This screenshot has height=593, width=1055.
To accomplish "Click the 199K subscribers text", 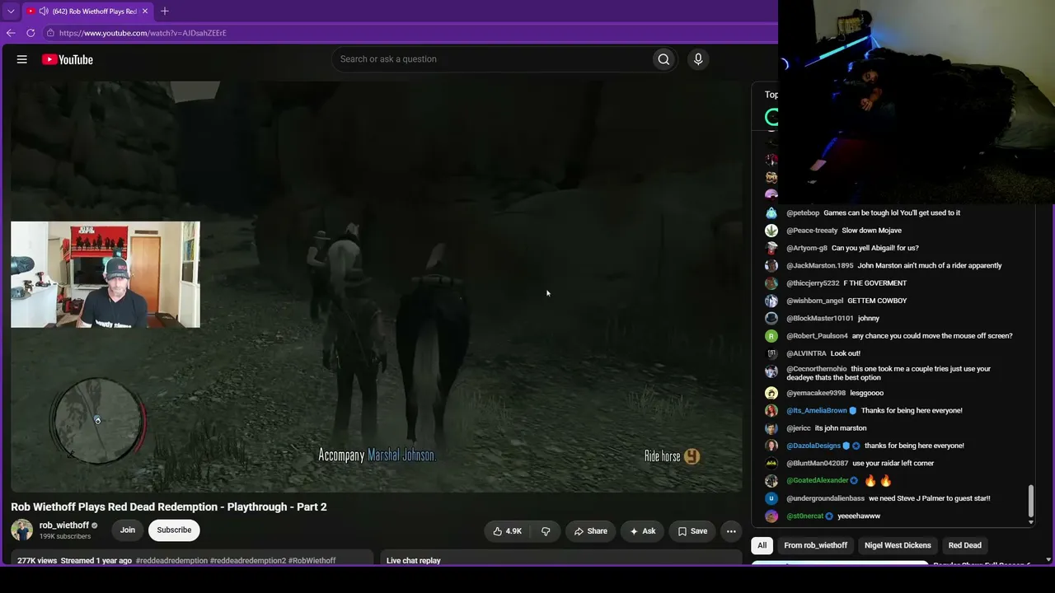I will (65, 537).
